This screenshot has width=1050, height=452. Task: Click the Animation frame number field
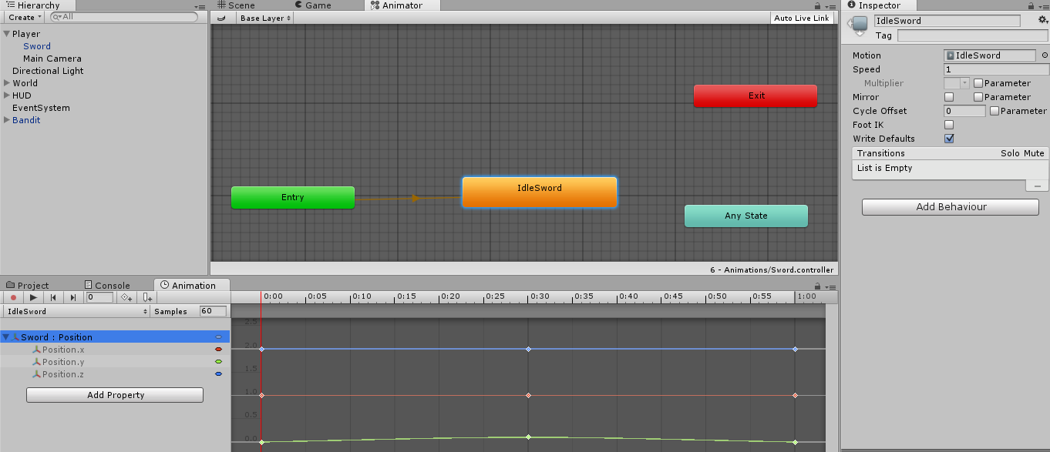99,297
